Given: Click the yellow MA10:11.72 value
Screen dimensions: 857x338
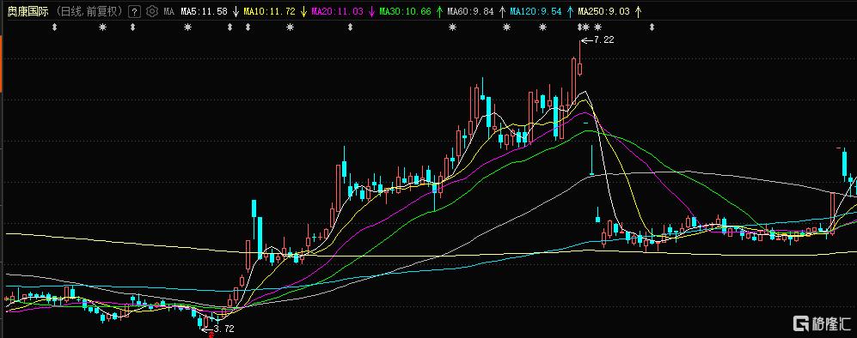Looking at the screenshot, I should tap(269, 11).
